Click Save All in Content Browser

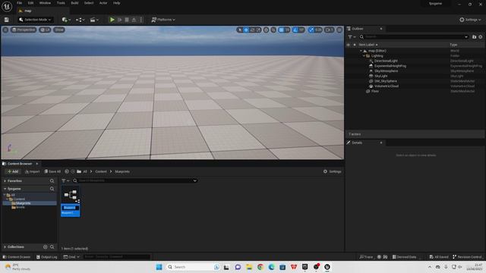click(x=52, y=171)
